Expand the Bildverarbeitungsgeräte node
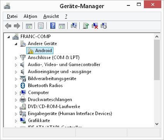164x140 pixels. pyautogui.click(x=16, y=79)
